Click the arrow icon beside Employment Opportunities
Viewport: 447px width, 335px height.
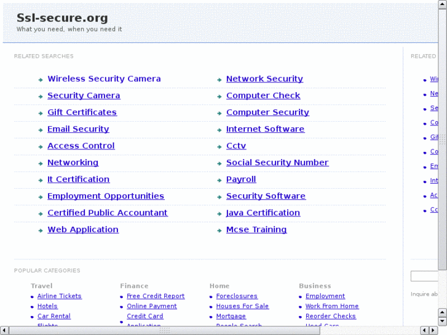pyautogui.click(x=41, y=197)
